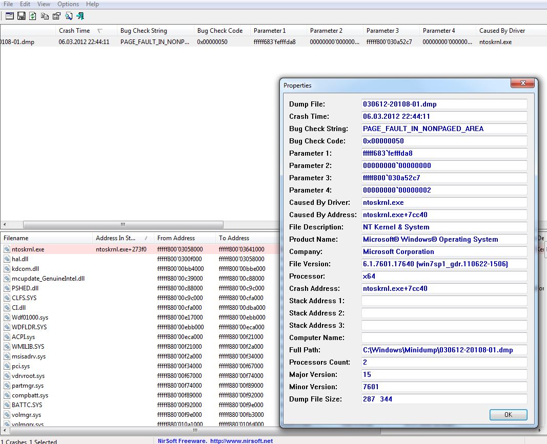Open the Edit menu
547x444 pixels.
click(x=25, y=4)
